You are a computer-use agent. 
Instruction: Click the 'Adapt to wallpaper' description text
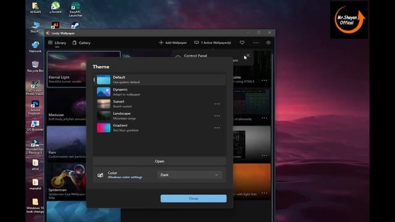[127, 94]
